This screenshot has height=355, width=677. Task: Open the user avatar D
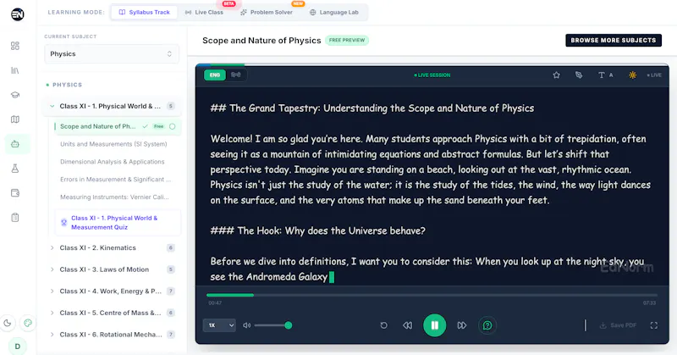[17, 347]
